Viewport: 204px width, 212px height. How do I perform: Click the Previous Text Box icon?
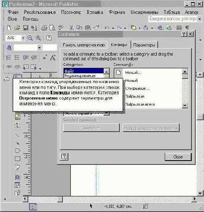(26, 67)
